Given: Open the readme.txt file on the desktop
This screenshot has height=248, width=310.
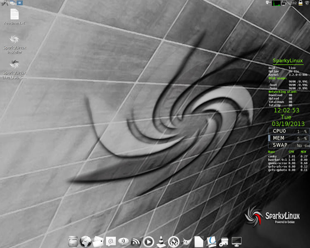Looking at the screenshot, I should pos(14,17).
